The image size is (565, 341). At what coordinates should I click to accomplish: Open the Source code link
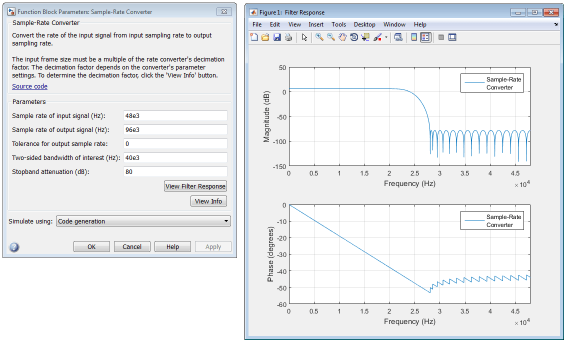tap(29, 86)
